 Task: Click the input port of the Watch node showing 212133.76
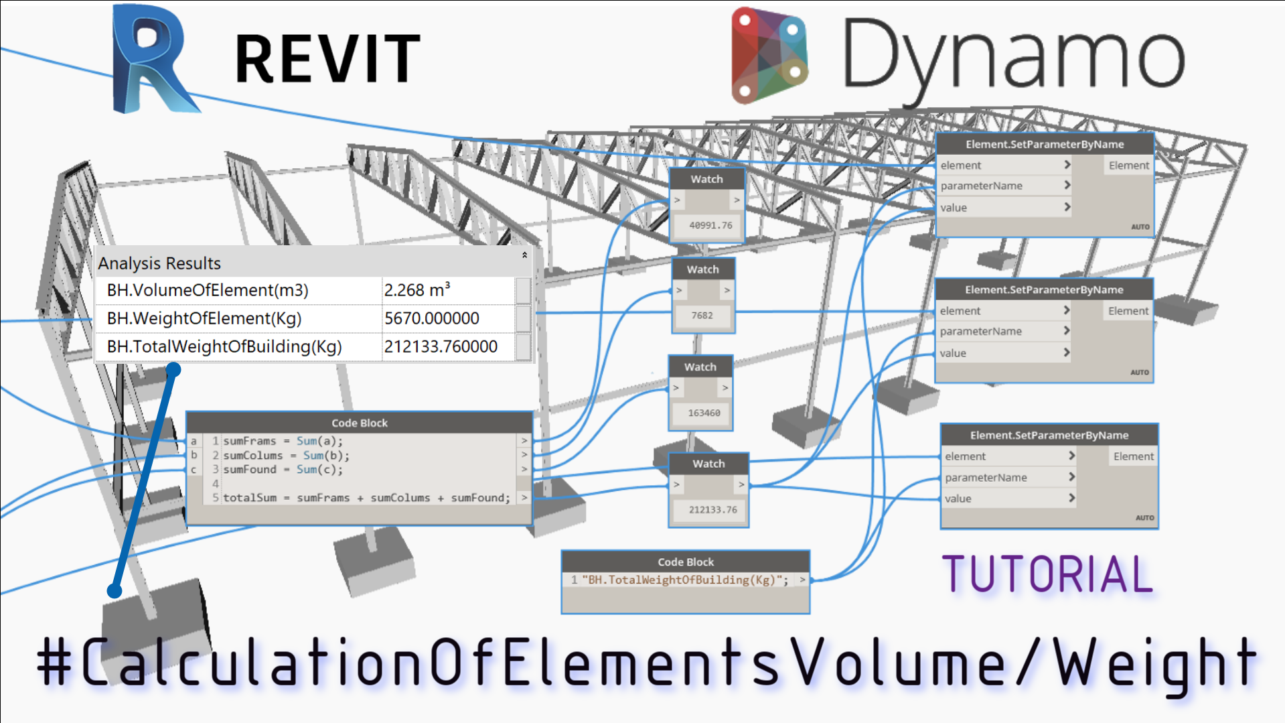[x=676, y=484]
